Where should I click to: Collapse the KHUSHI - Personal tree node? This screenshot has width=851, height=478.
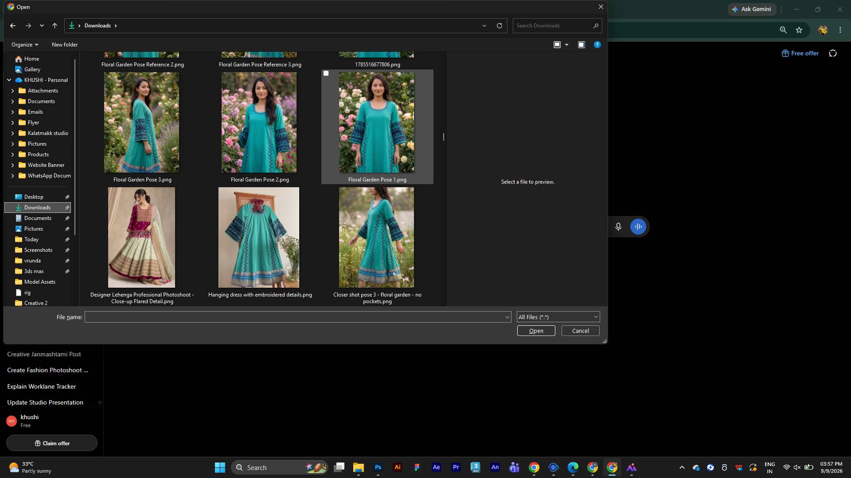9,80
